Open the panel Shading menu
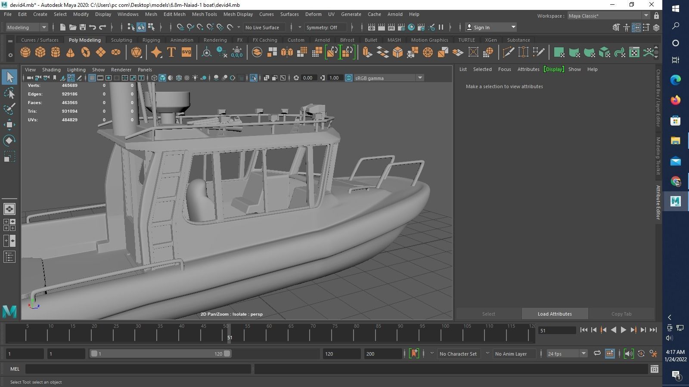689x387 pixels. (x=51, y=70)
